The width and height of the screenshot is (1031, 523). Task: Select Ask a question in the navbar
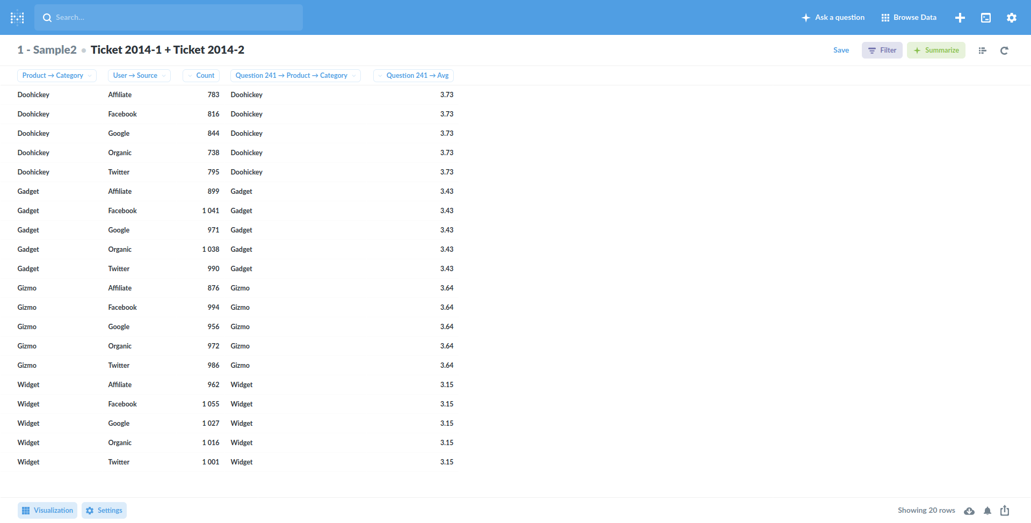click(x=833, y=17)
